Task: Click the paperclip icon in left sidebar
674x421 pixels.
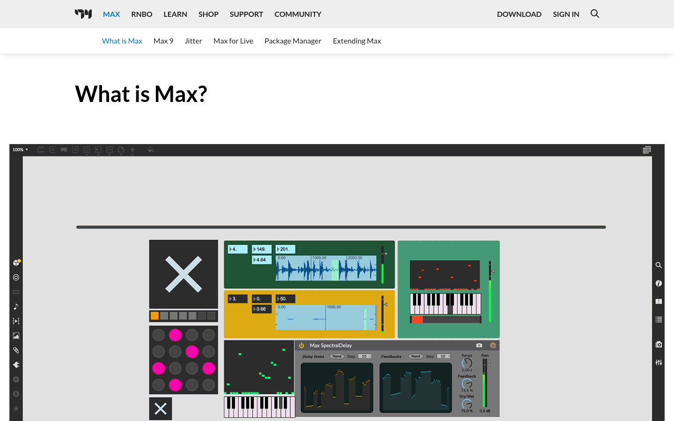Action: click(x=16, y=350)
